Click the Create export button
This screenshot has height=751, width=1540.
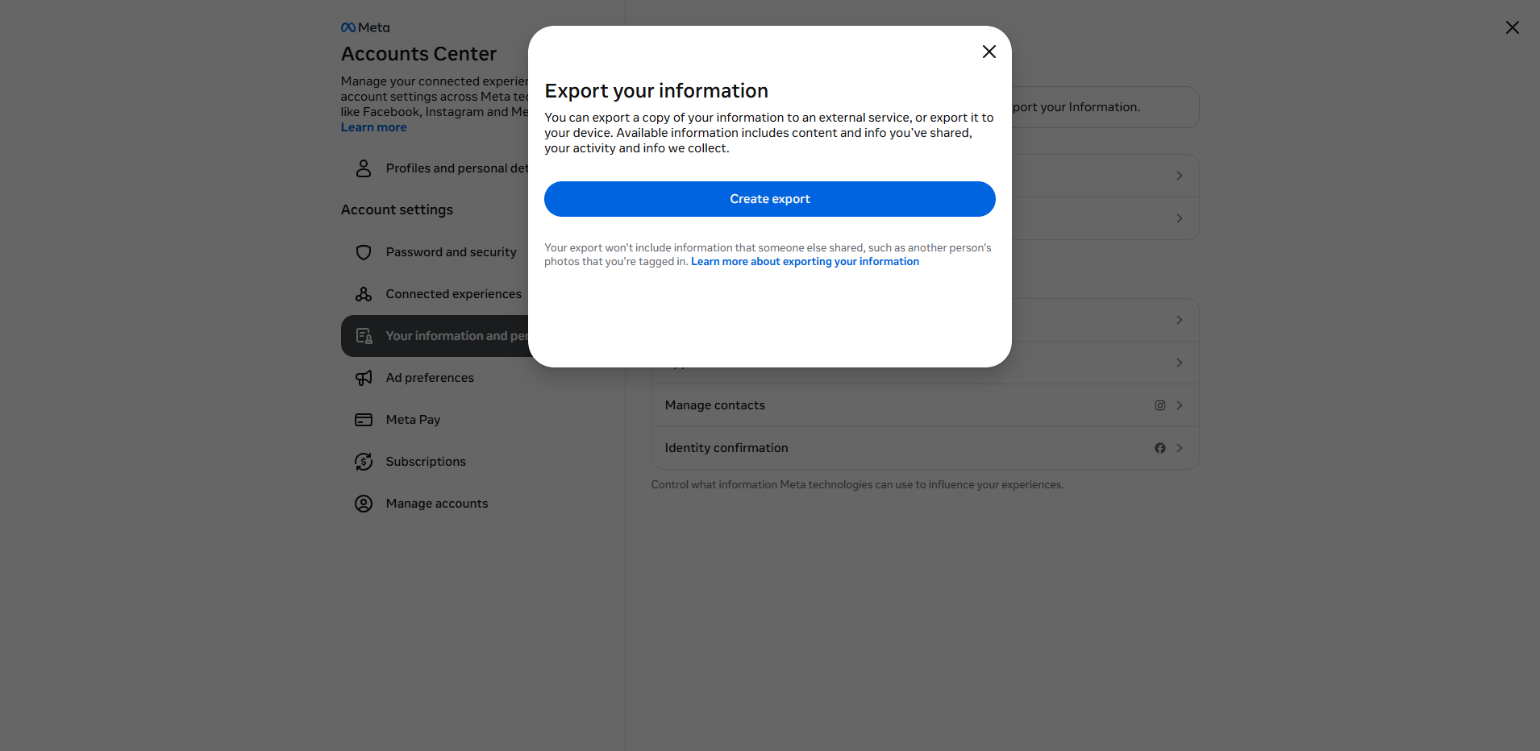point(770,199)
